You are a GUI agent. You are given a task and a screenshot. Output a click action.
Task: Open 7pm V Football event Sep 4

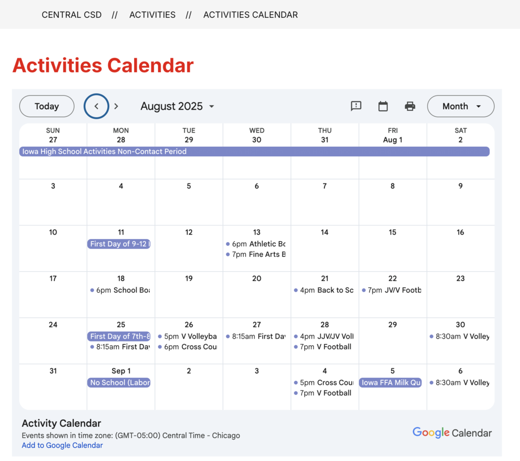[x=323, y=393]
